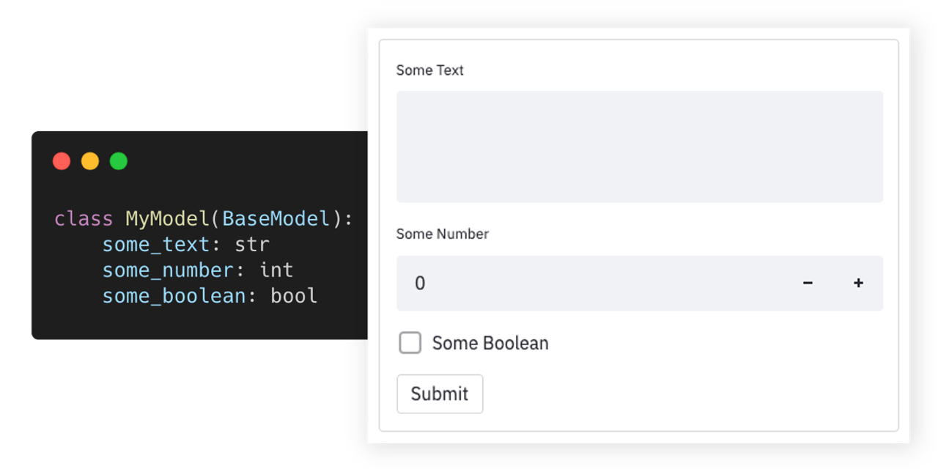Click the 'Some Text' field label
The height and width of the screenshot is (469, 938).
[x=430, y=70]
